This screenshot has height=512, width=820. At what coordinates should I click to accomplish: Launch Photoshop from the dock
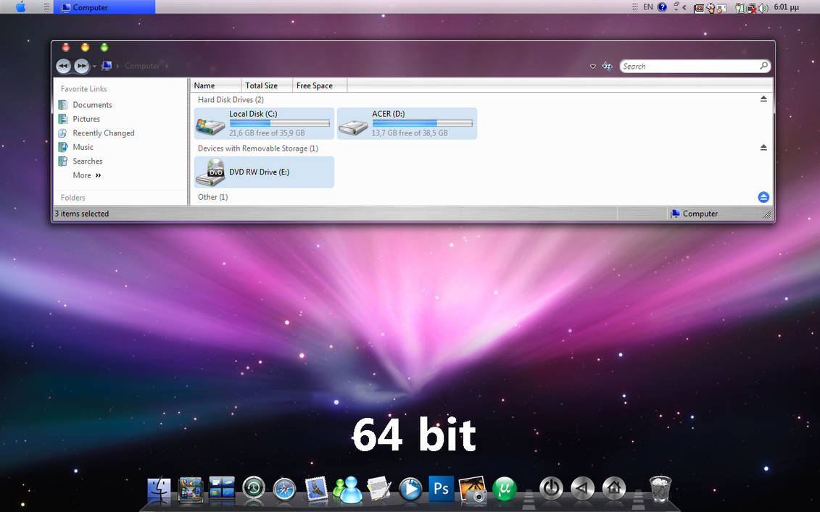[441, 489]
